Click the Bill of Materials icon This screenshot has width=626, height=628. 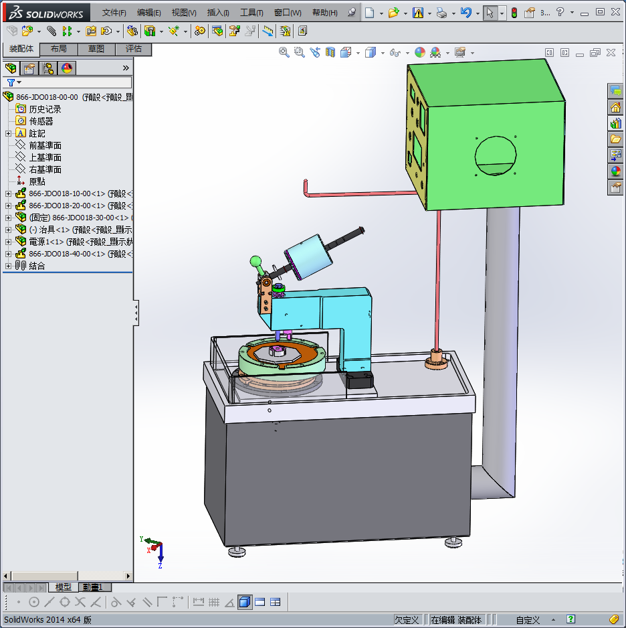click(217, 31)
